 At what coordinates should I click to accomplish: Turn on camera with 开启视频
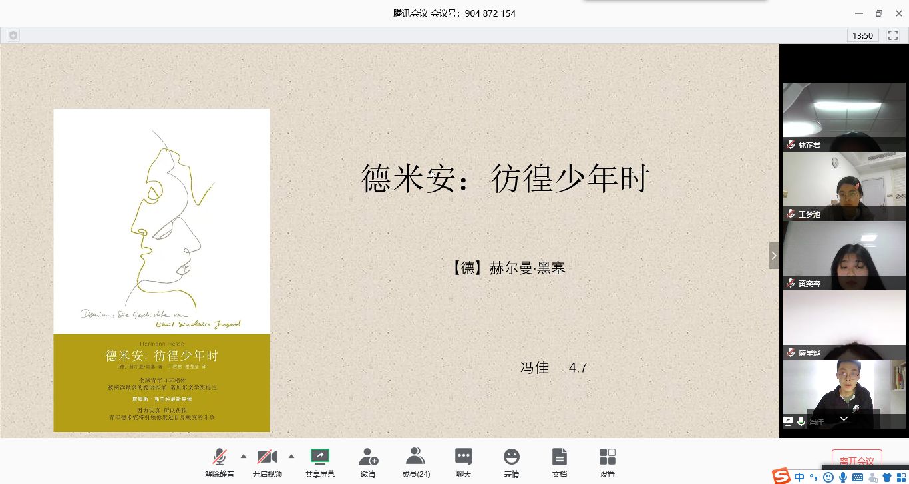[267, 461]
